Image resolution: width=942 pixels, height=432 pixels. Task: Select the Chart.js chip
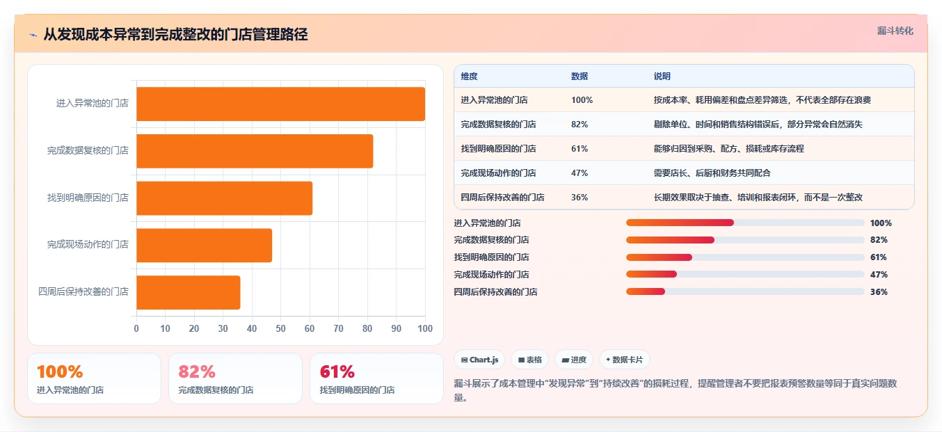click(479, 360)
